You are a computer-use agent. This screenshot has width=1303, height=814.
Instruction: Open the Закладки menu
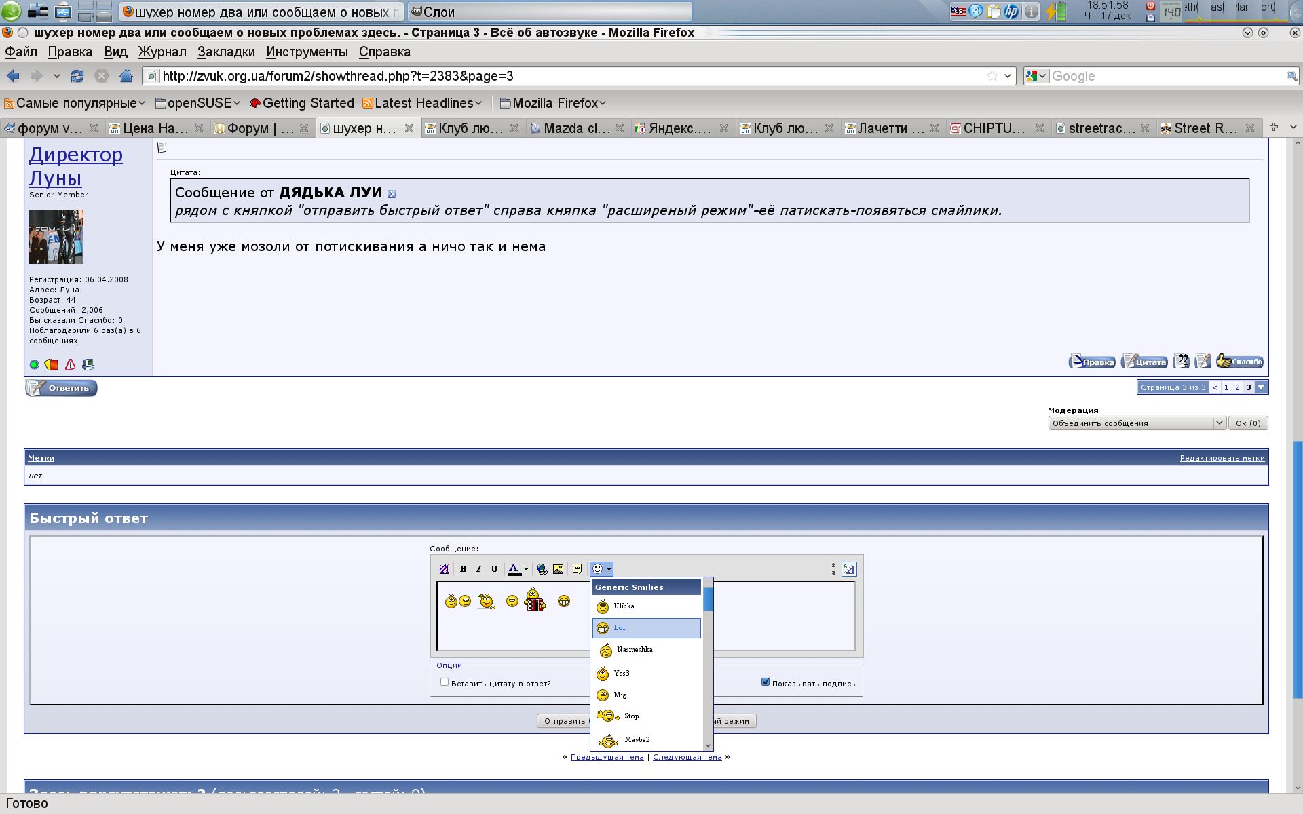[x=226, y=52]
